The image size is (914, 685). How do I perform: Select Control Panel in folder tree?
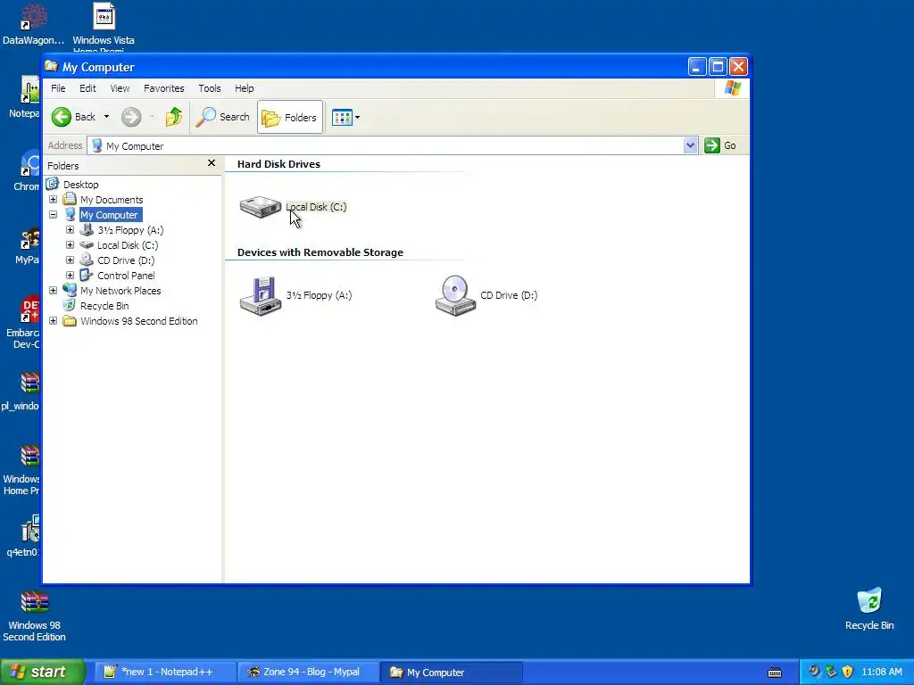pyautogui.click(x=126, y=276)
